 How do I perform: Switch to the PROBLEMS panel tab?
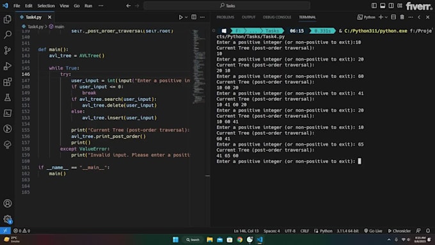point(225,17)
